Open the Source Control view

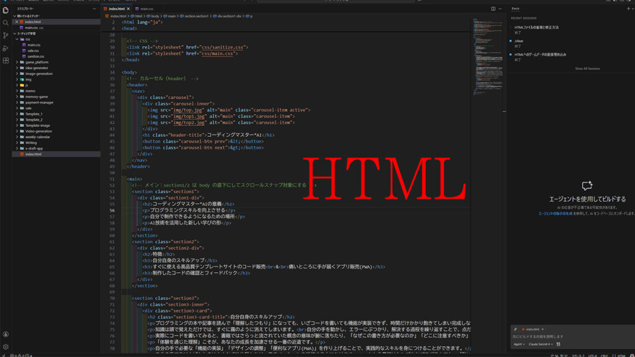point(6,35)
